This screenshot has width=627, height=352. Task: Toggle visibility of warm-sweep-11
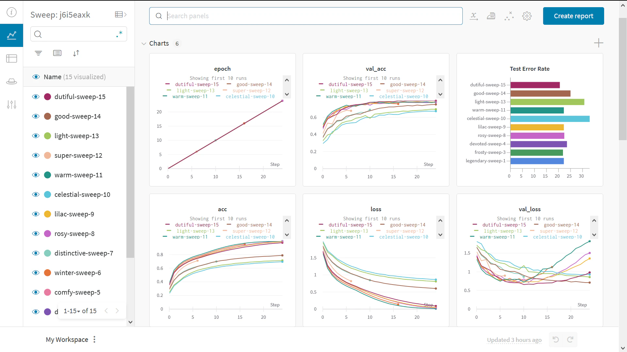pyautogui.click(x=36, y=175)
